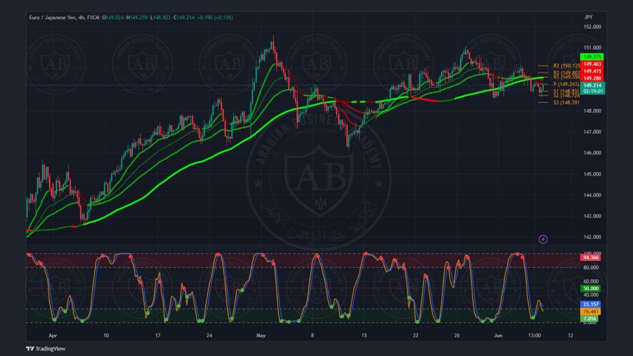This screenshot has height=356, width=633.
Task: Click the red 149.463 price label
Action: 592,64
